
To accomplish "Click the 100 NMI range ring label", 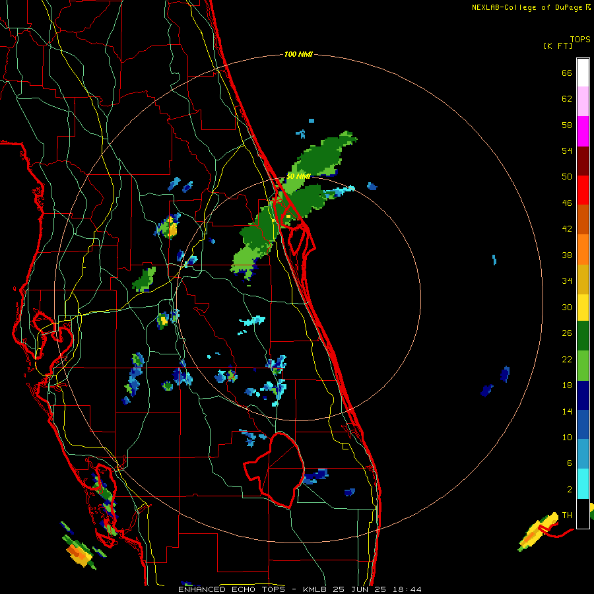I will 298,55.
